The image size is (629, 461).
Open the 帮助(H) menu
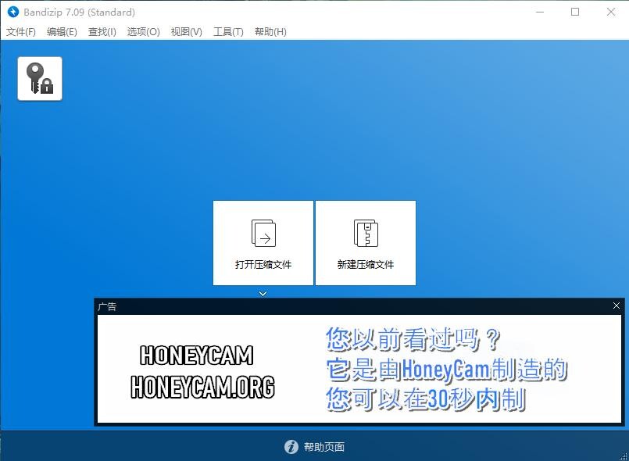[270, 32]
